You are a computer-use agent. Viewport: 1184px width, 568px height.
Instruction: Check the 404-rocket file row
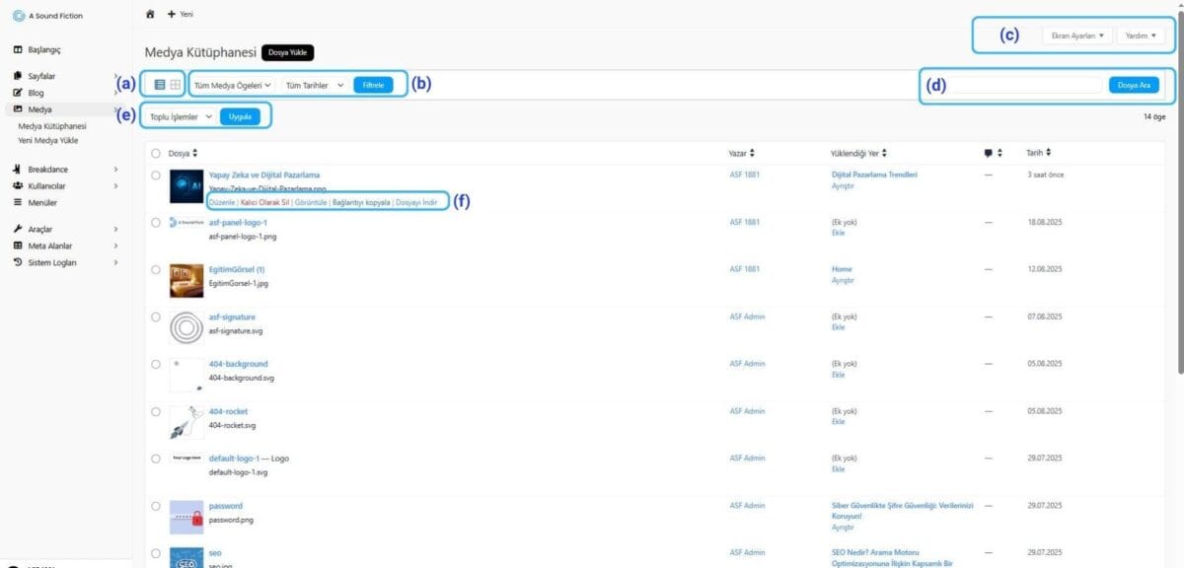coord(156,411)
